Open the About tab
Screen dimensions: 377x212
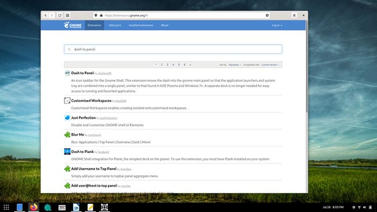(165, 25)
